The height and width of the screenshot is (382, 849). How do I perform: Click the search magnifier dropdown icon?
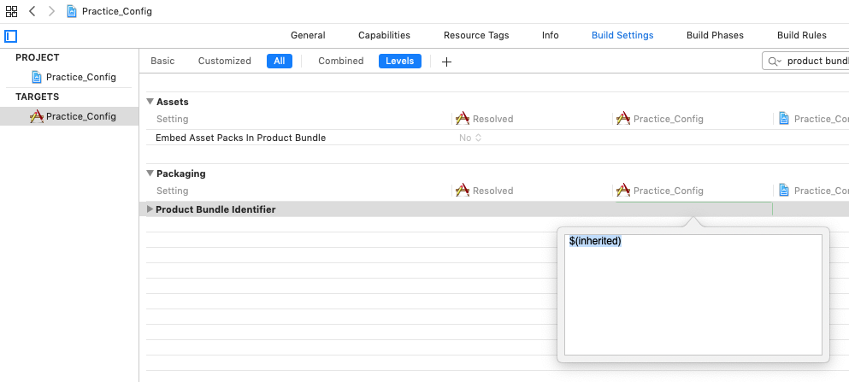pyautogui.click(x=774, y=62)
